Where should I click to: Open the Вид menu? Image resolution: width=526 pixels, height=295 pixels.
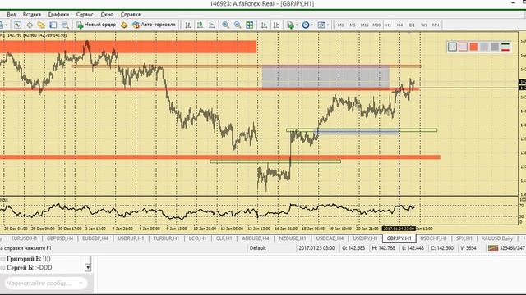(x=11, y=15)
